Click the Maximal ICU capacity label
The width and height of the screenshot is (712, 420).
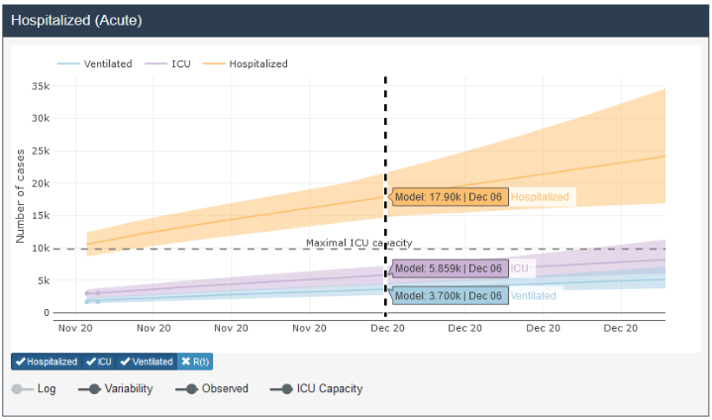[x=359, y=243]
